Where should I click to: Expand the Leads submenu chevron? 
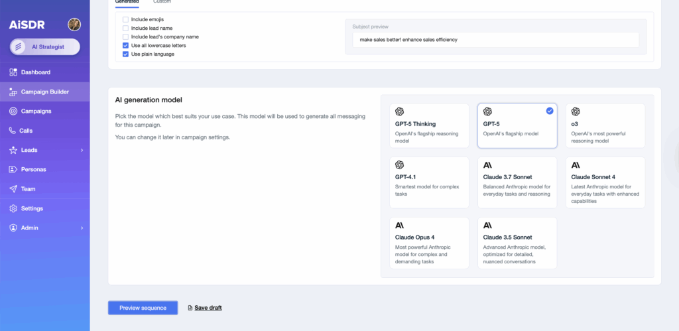pos(82,151)
